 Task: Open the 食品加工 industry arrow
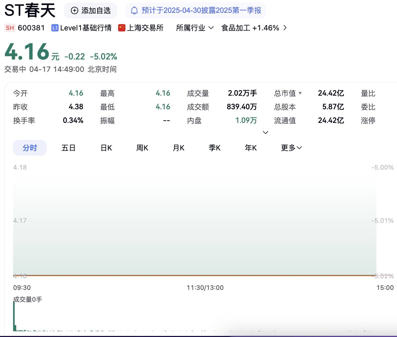[x=285, y=28]
